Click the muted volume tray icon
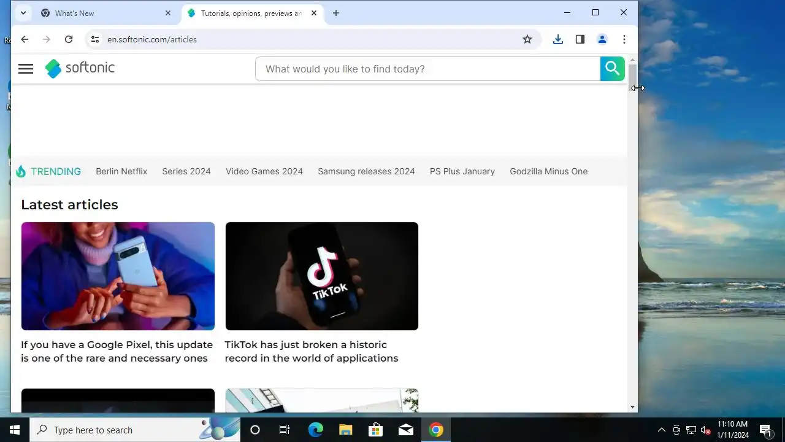785x442 pixels. (x=706, y=430)
